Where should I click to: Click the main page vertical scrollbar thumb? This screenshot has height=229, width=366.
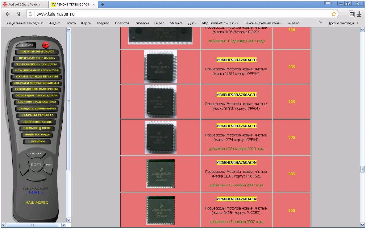coord(363,169)
